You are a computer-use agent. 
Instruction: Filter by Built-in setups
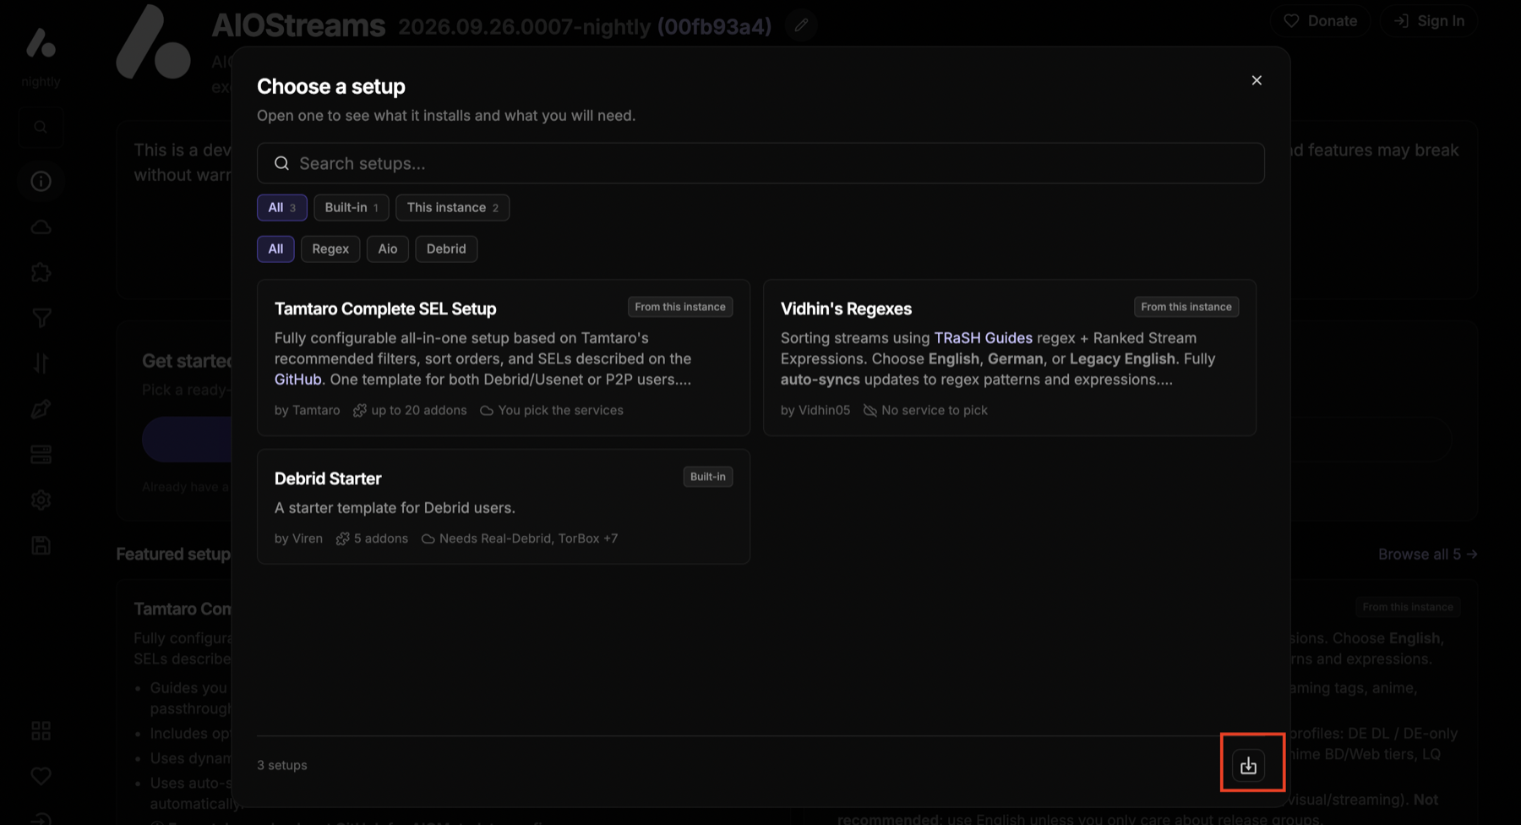point(352,207)
